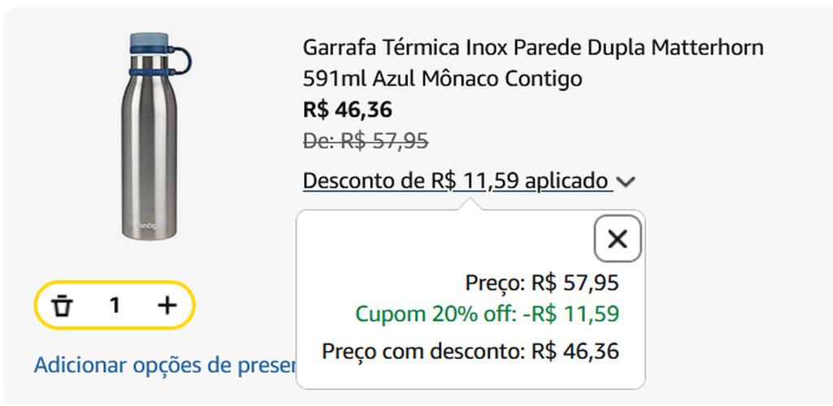
Task: Click the trash icon to remove item
Action: coord(63,305)
